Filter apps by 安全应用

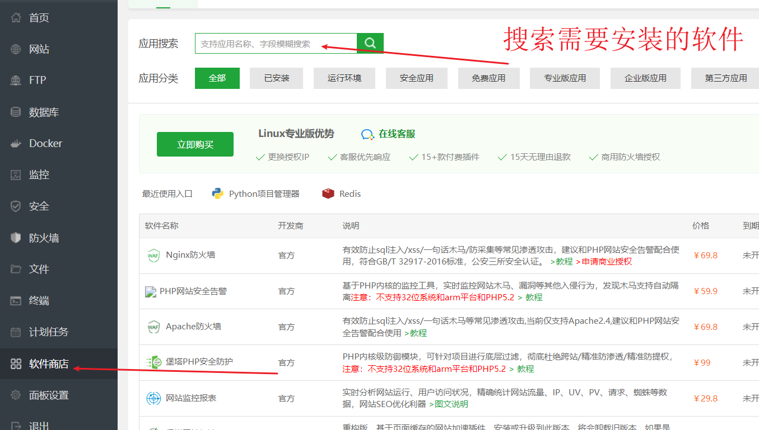[417, 78]
